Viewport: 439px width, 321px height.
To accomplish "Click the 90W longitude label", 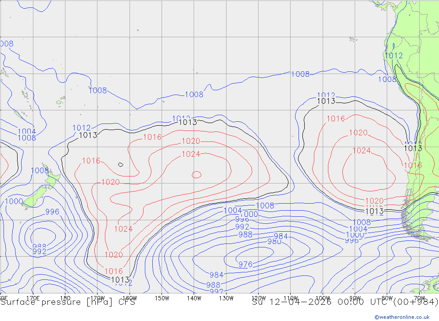I will [355, 298].
